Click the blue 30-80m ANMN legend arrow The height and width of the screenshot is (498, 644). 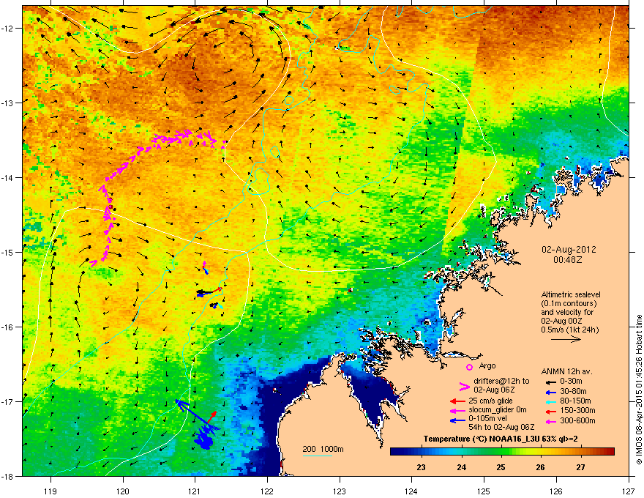point(550,392)
